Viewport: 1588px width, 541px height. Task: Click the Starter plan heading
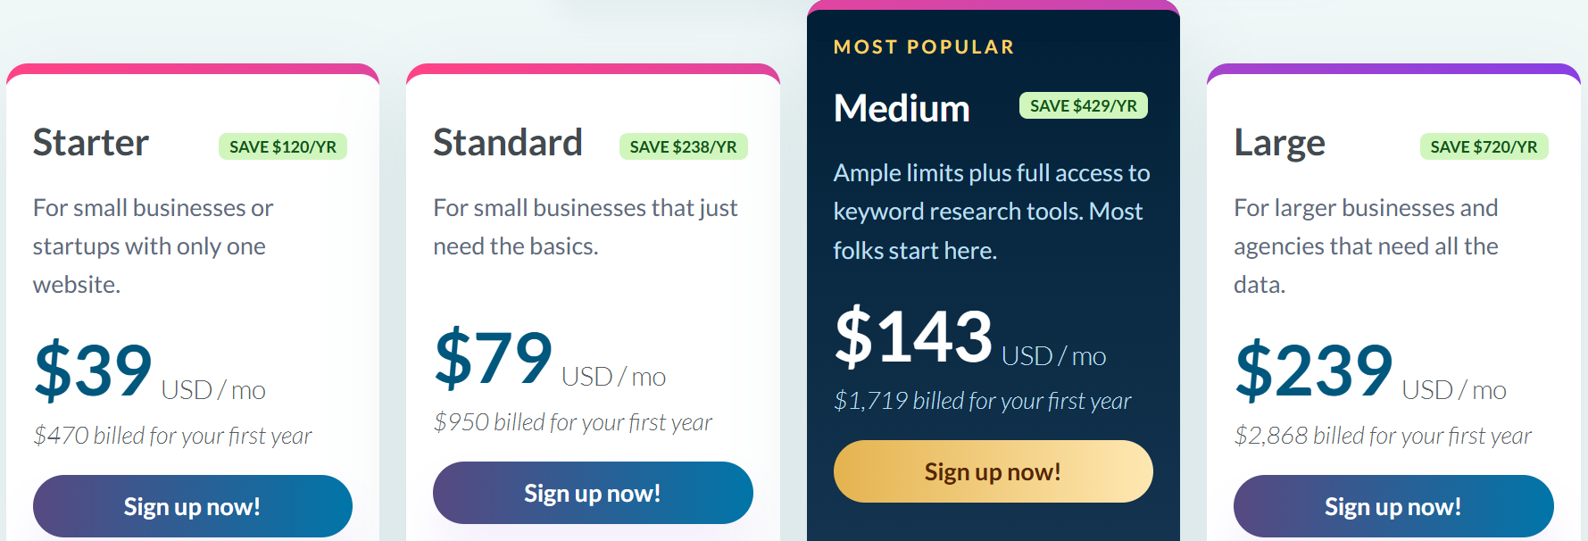[x=90, y=143]
